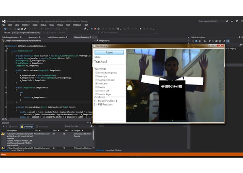Image resolution: width=243 pixels, height=173 pixels.
Task: Switch to the Locals tab
Action: (13, 150)
